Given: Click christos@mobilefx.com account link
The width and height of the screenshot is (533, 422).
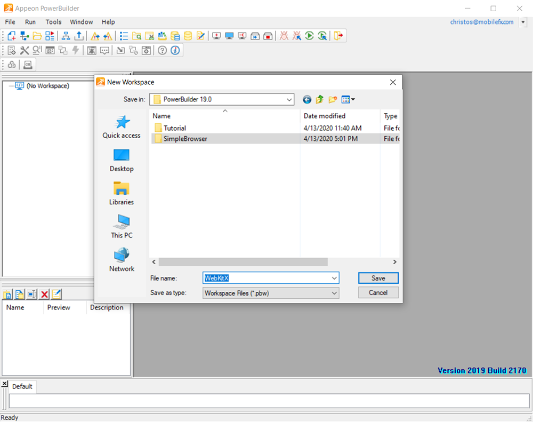Looking at the screenshot, I should point(482,22).
